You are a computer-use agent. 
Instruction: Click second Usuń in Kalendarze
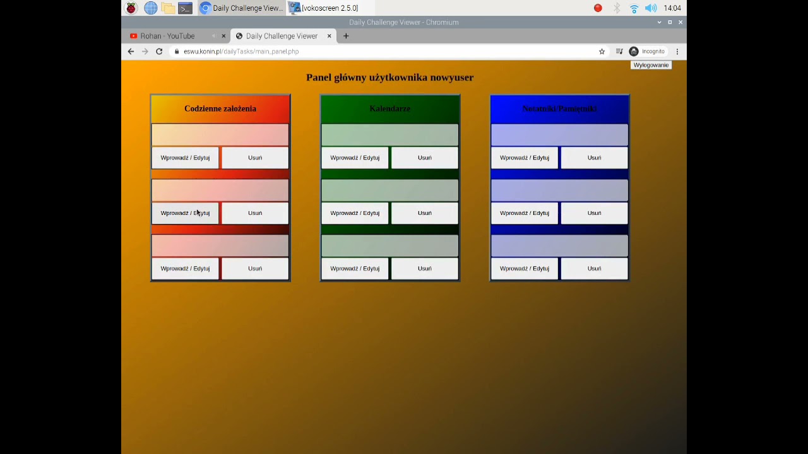tap(425, 213)
